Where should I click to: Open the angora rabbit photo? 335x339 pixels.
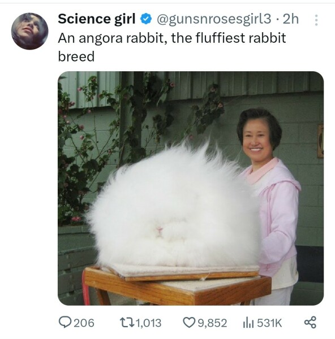tap(191, 188)
